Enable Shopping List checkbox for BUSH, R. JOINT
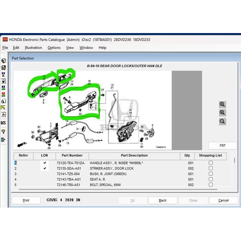The width and height of the screenshot is (241, 241). [211, 174]
